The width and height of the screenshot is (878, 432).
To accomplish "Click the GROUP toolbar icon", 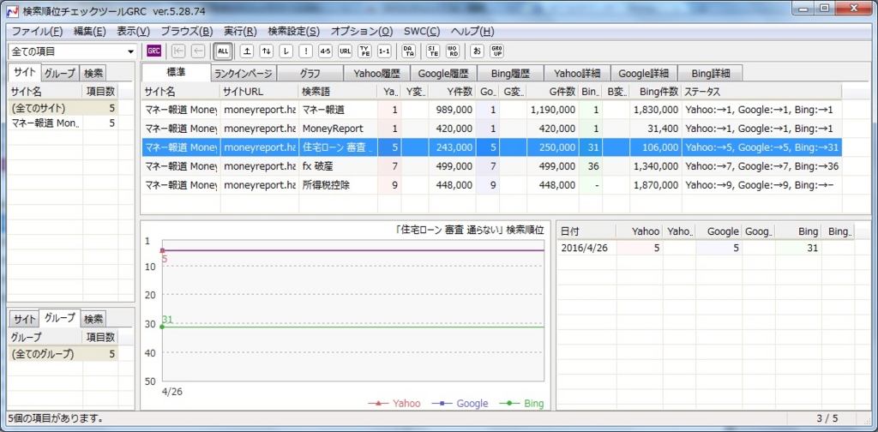I will pyautogui.click(x=496, y=51).
